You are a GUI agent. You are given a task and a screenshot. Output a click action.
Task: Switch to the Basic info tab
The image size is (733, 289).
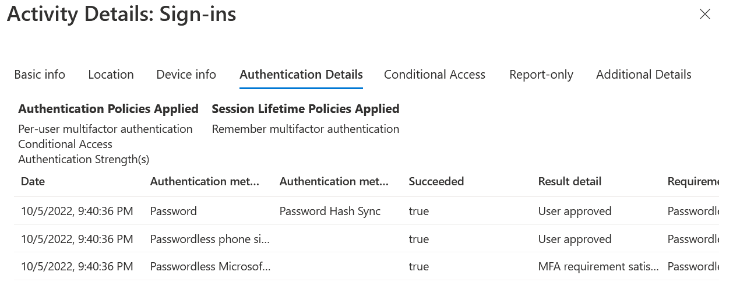[x=40, y=75]
